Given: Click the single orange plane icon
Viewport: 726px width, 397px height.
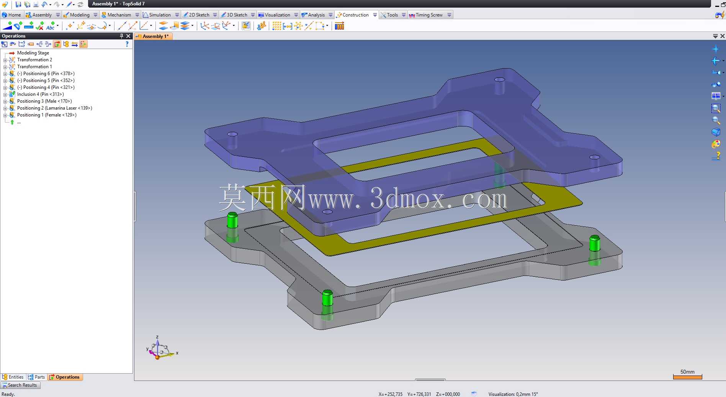Looking at the screenshot, I should (164, 26).
